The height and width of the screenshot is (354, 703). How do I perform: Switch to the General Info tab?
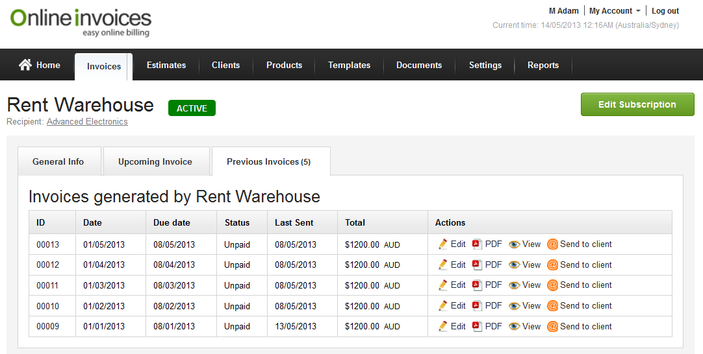point(58,161)
